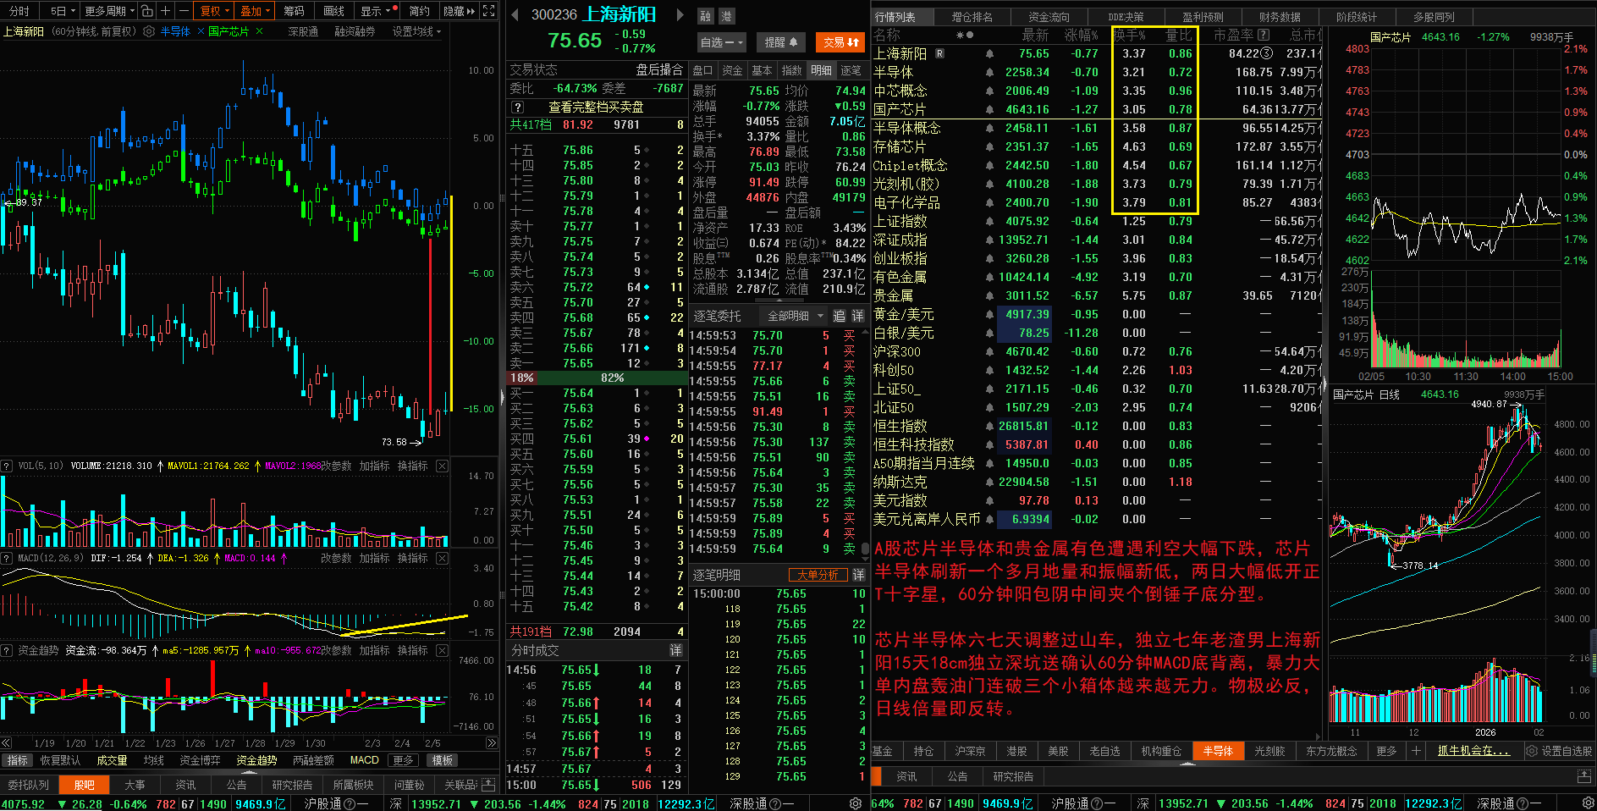This screenshot has width=1597, height=811.
Task: Toggle the lock icon in chart toolbar
Action: click(147, 11)
